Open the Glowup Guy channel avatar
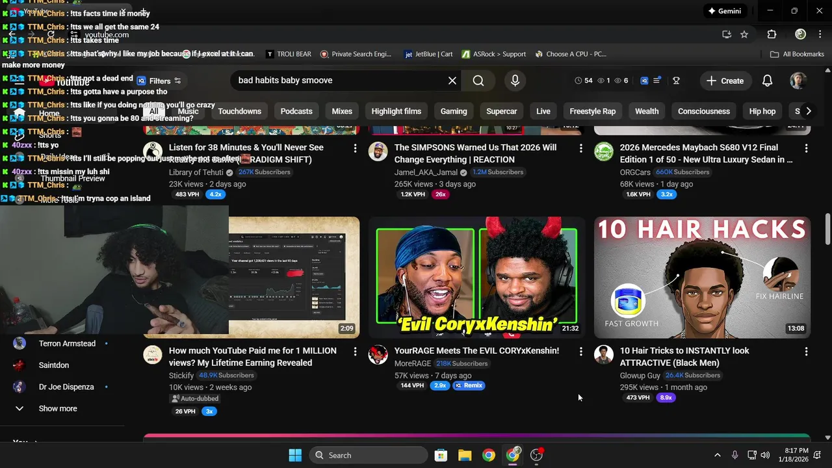 pos(604,355)
